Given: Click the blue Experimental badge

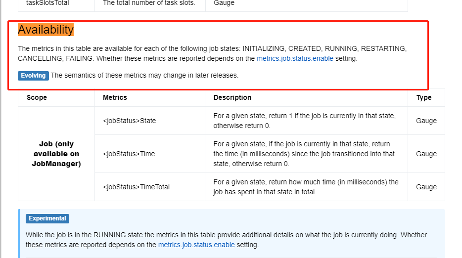Looking at the screenshot, I should [47, 218].
